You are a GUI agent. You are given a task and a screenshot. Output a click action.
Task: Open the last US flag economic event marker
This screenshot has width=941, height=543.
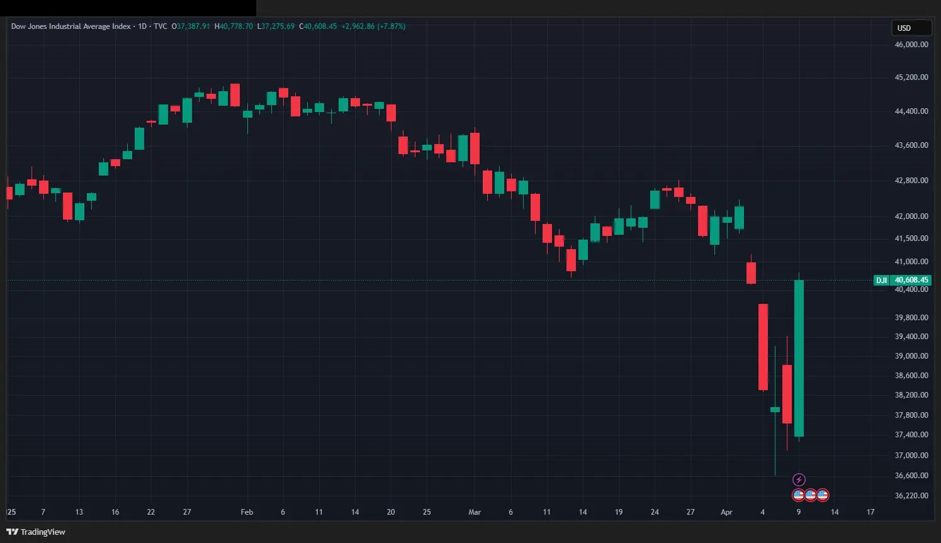(823, 495)
